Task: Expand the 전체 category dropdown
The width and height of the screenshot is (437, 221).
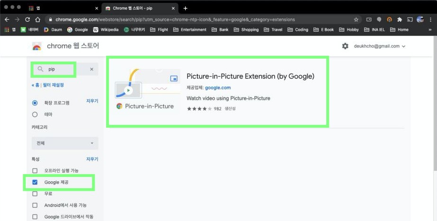Action: click(x=65, y=143)
